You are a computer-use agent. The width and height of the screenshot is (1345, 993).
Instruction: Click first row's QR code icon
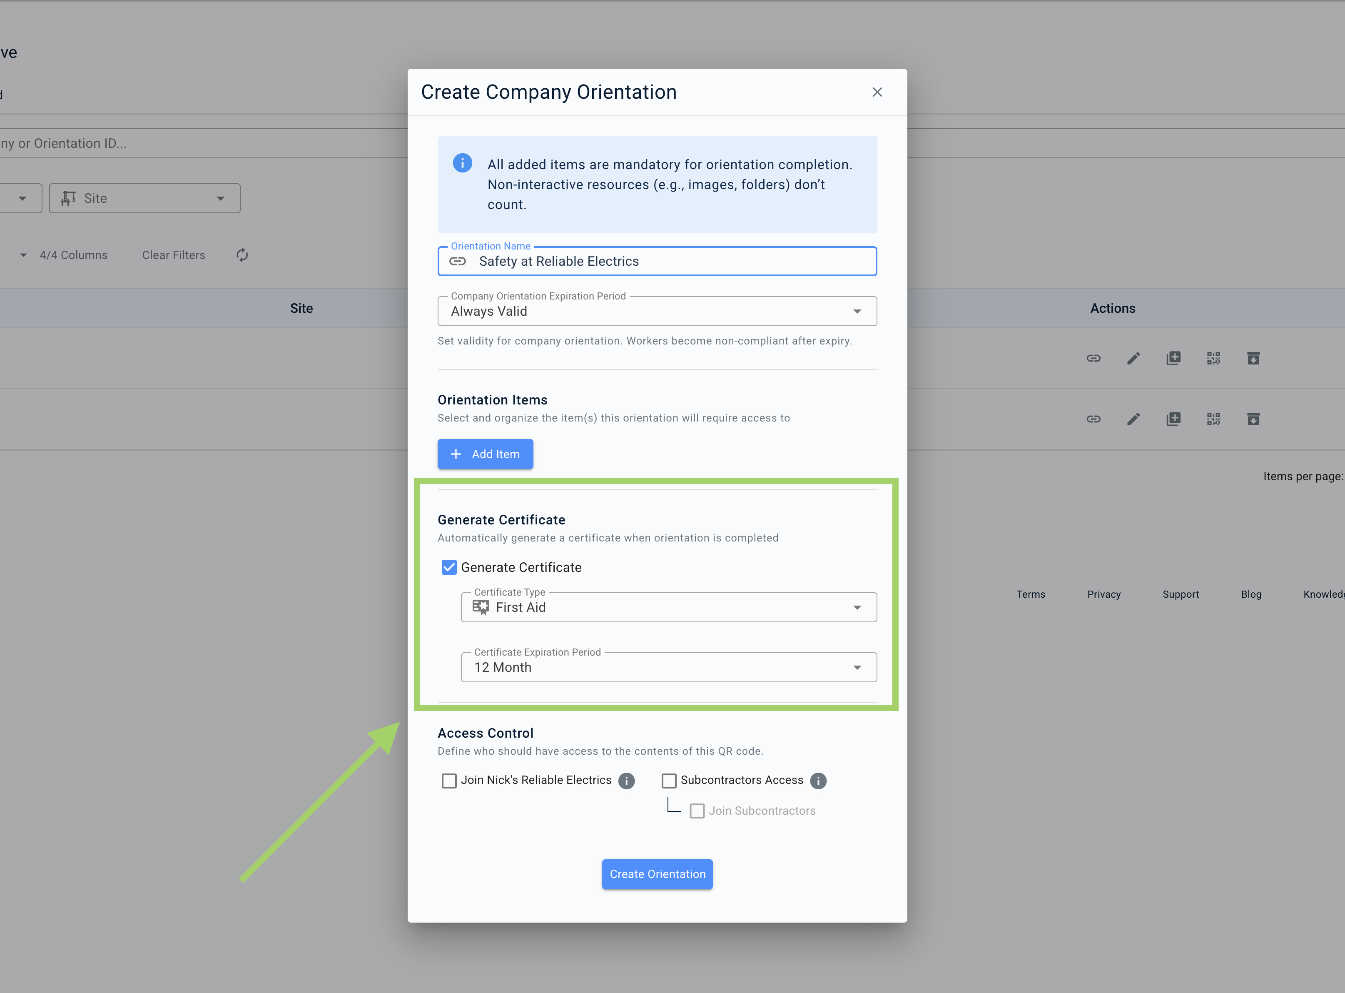[1213, 358]
